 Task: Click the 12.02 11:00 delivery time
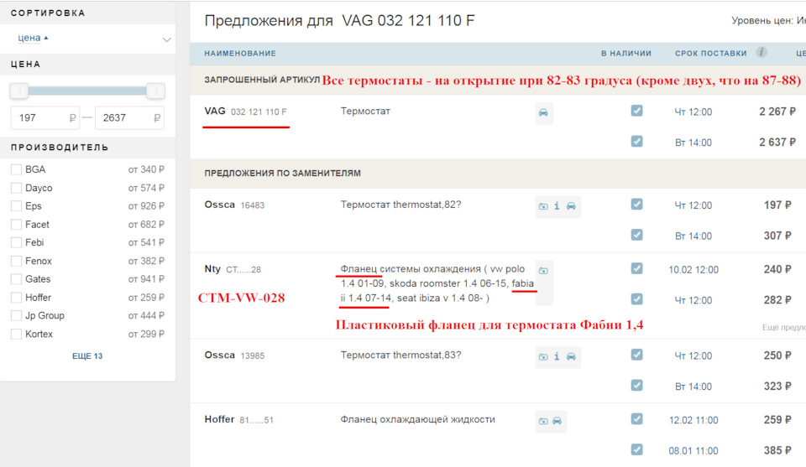(693, 420)
